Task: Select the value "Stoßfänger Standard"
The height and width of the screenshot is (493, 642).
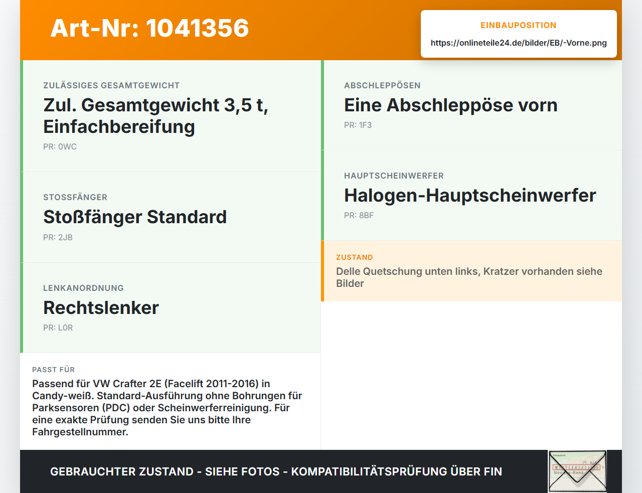Action: [x=135, y=217]
